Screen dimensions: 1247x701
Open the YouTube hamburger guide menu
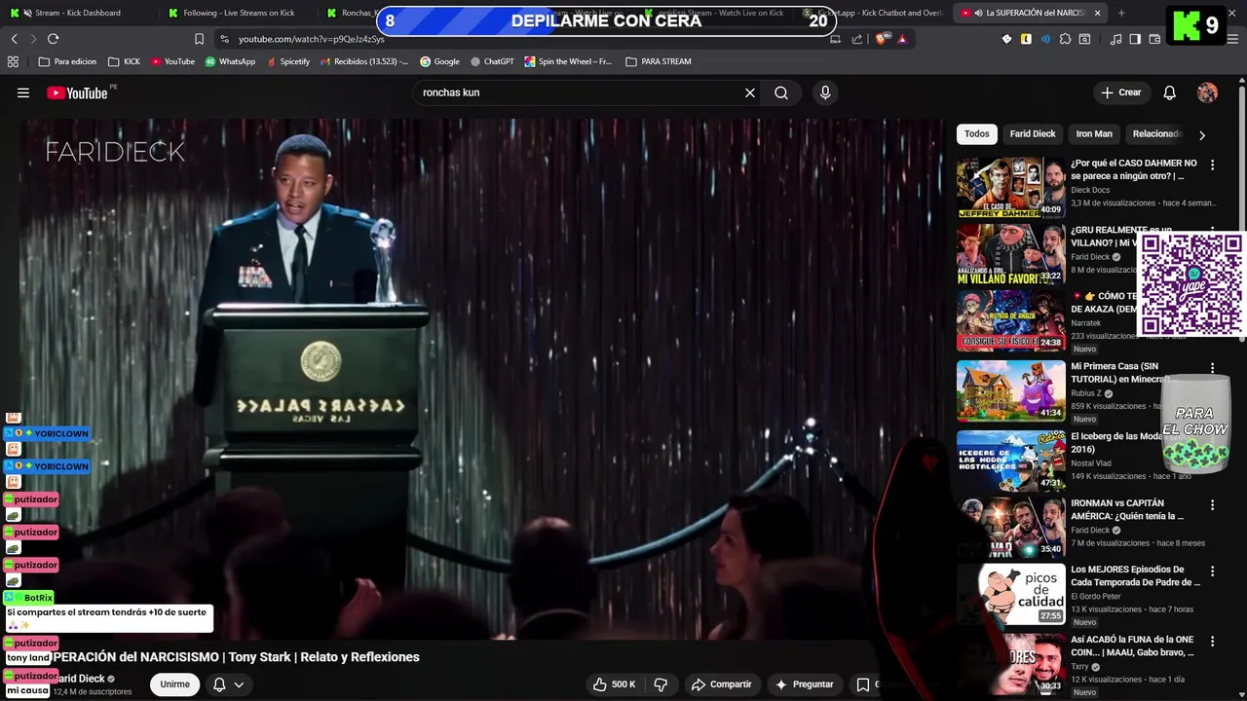point(23,92)
